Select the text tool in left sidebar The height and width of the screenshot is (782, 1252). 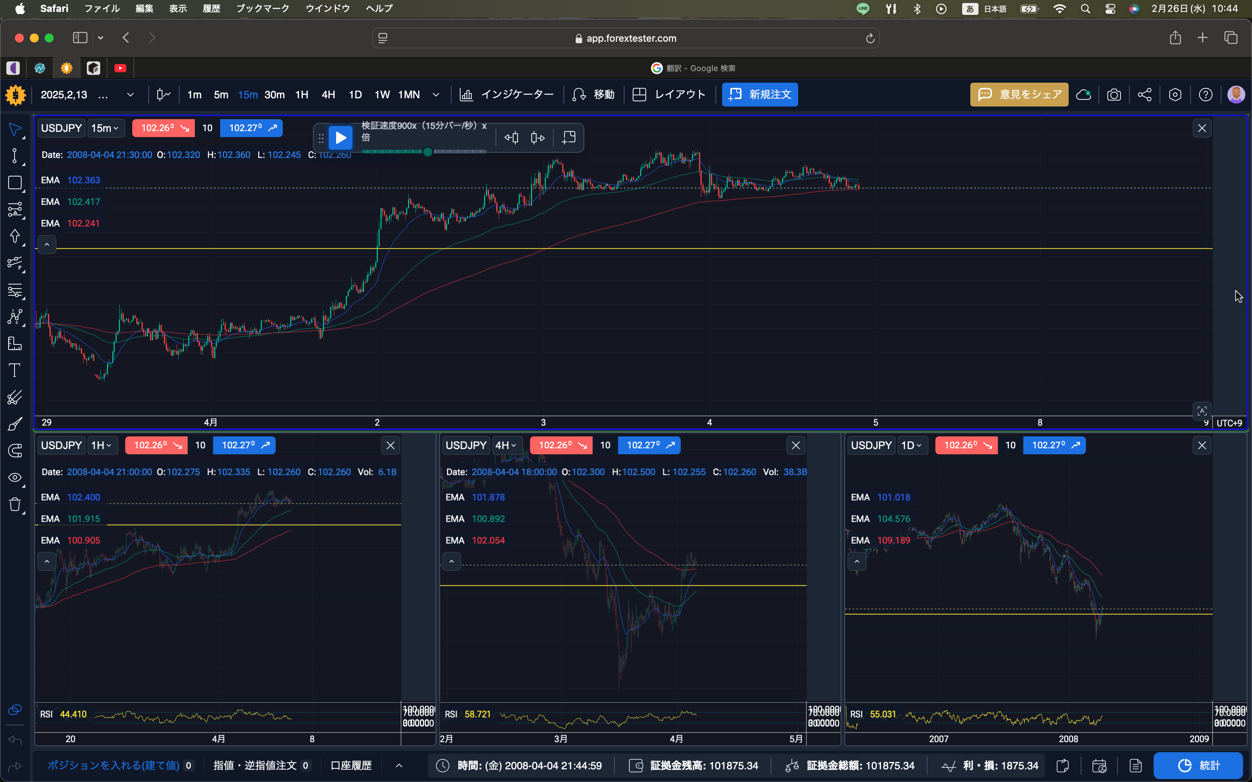pos(15,370)
